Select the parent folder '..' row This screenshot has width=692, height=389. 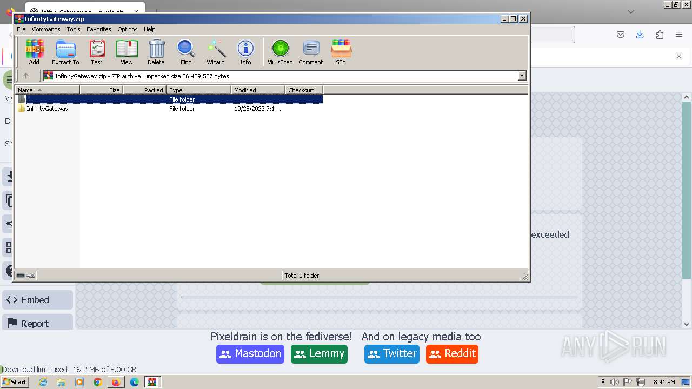[x=169, y=99]
